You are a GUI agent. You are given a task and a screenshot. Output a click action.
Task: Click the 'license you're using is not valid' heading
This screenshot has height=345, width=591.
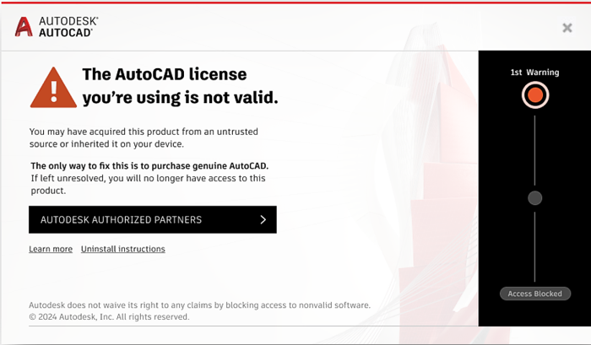180,86
